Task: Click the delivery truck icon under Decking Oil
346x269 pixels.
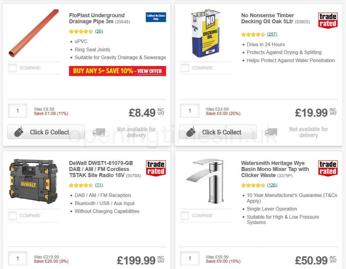Action: [x=271, y=132]
